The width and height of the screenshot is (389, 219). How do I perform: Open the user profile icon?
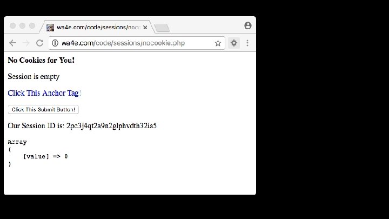click(x=248, y=25)
